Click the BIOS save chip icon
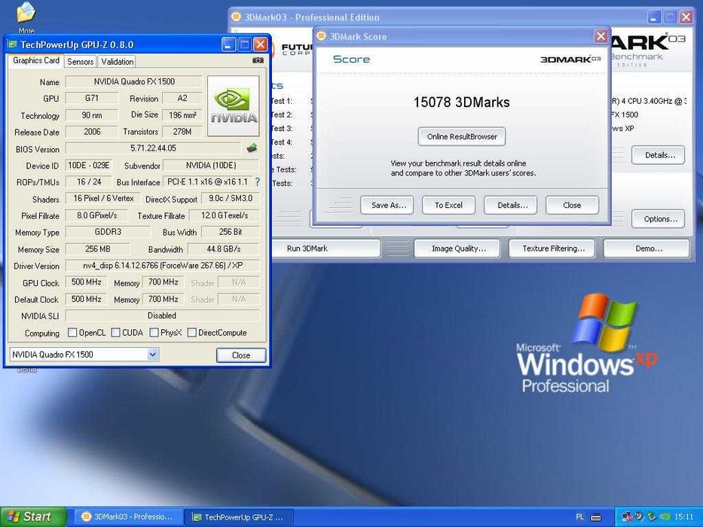 tap(252, 148)
